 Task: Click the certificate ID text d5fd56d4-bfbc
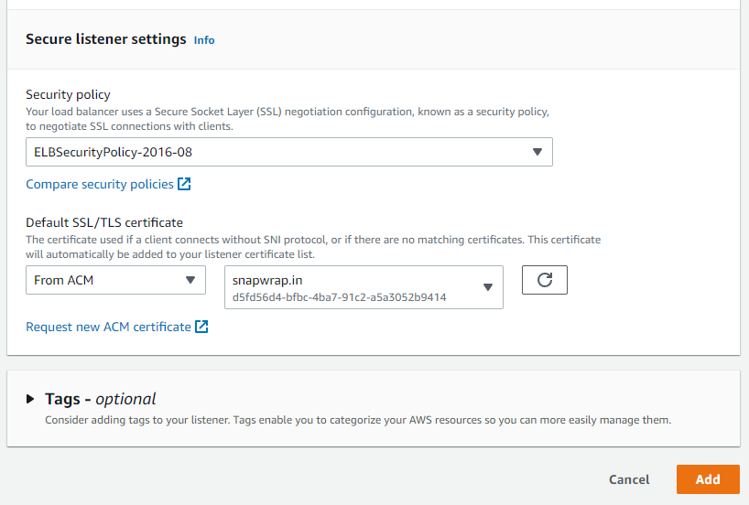[x=339, y=297]
